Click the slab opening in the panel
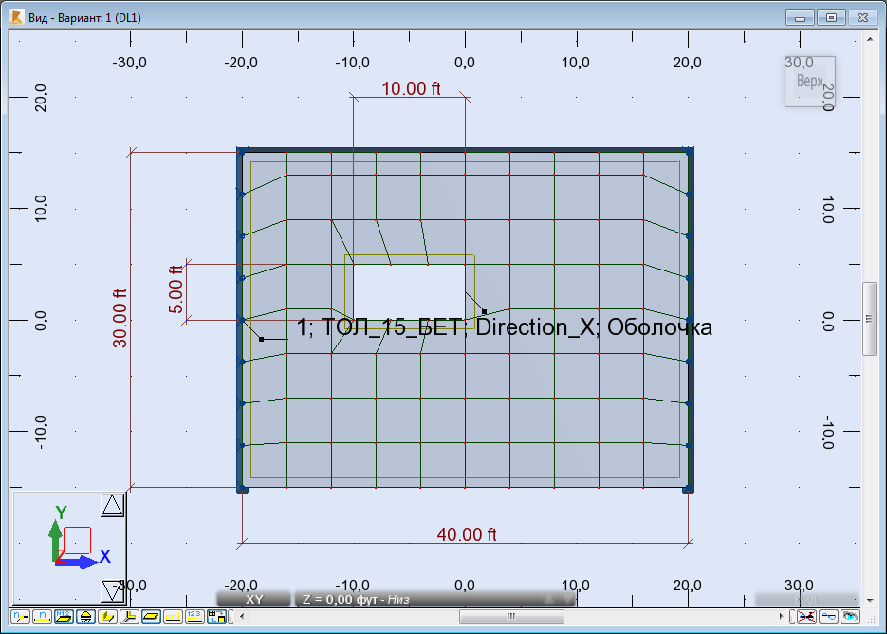This screenshot has width=887, height=634. [409, 292]
